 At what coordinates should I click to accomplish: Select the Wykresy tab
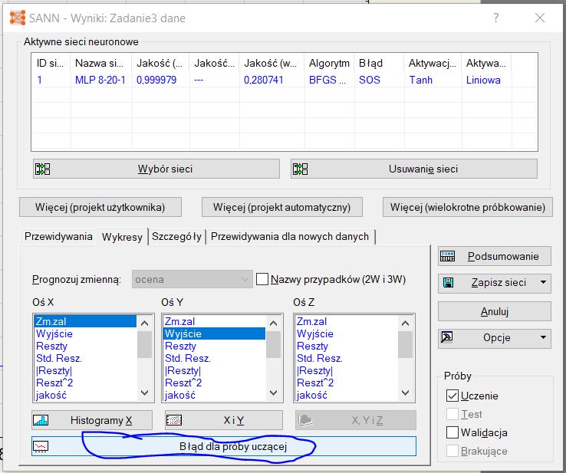122,237
